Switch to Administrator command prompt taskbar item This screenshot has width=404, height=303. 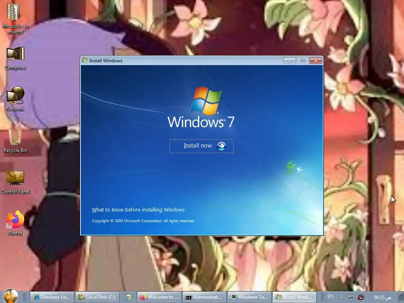(x=204, y=297)
